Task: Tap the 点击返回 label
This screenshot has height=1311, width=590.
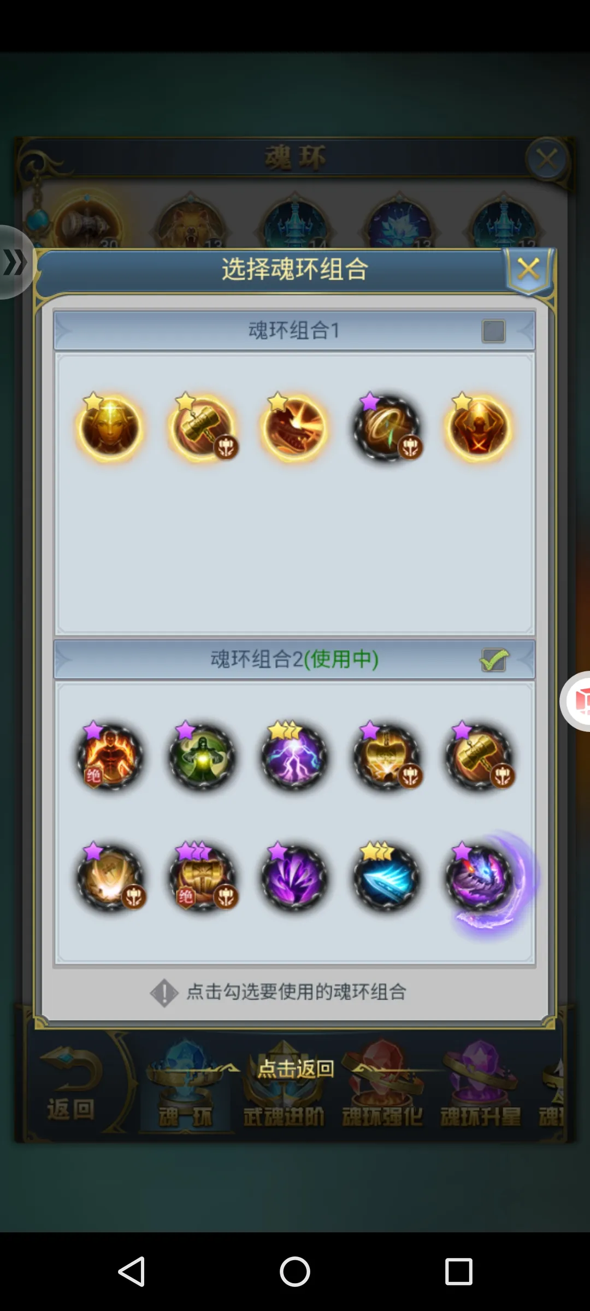Action: [296, 1068]
